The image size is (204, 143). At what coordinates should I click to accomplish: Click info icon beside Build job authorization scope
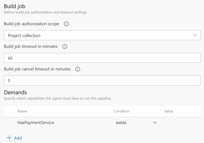[66, 24]
